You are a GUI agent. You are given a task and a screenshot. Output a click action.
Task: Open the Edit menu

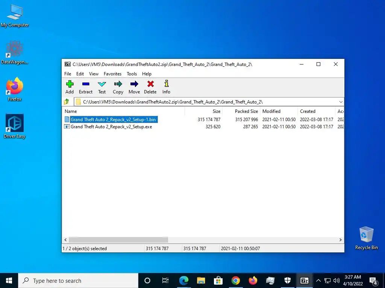(x=80, y=74)
